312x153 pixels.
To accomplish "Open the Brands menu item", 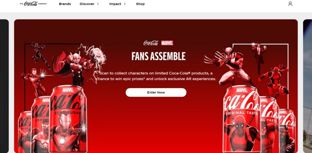I will click(65, 4).
